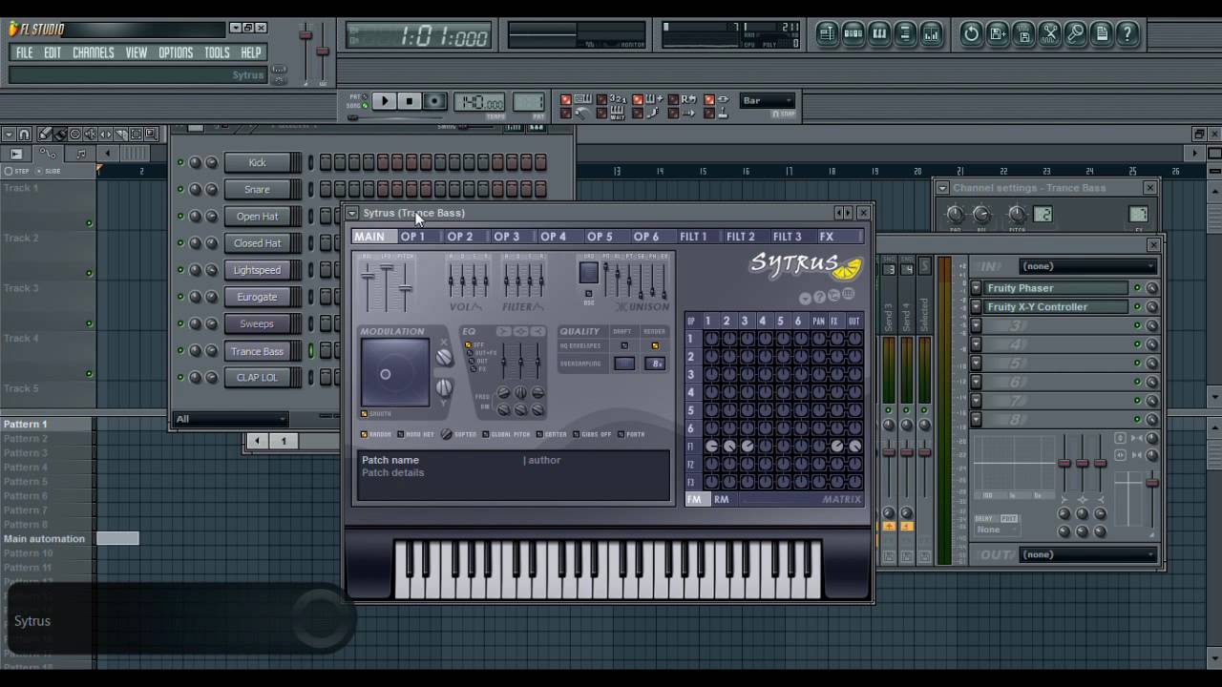
Task: Open the TOOLS menu
Action: coord(217,53)
